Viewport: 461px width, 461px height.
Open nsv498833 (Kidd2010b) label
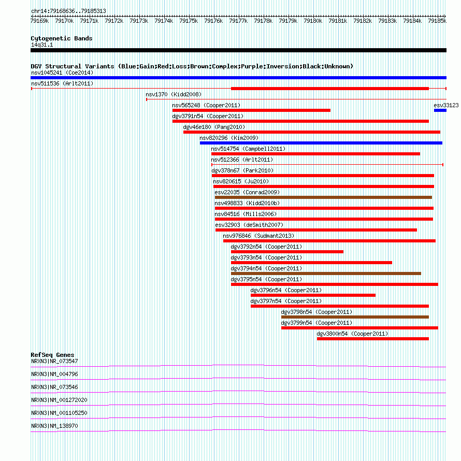tap(247, 203)
